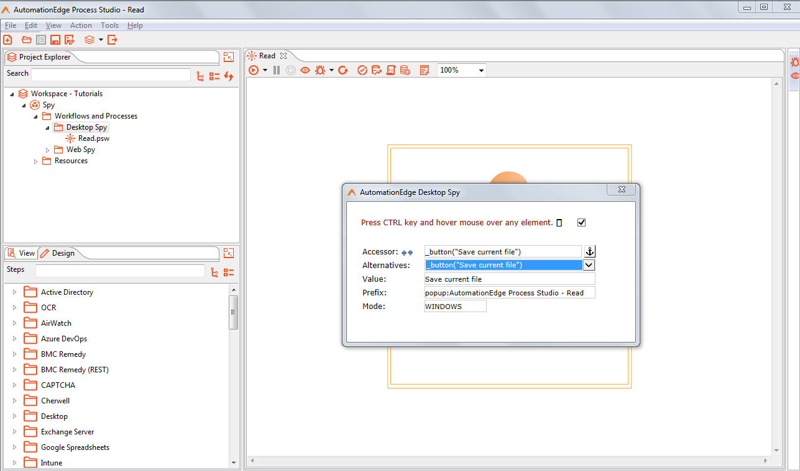Viewport: 800px width, 471px height.
Task: Click the Open file folder icon
Action: (26, 40)
